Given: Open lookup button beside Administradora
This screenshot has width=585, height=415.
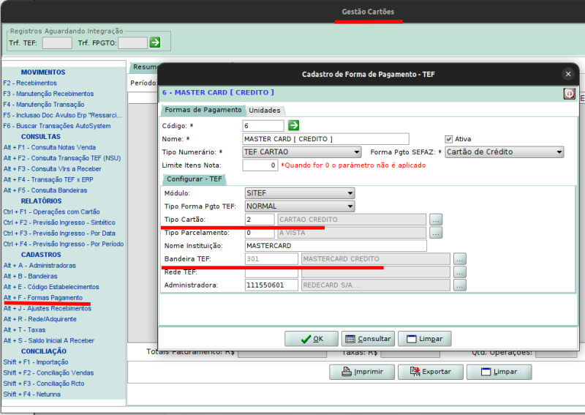Looking at the screenshot, I should pyautogui.click(x=459, y=285).
